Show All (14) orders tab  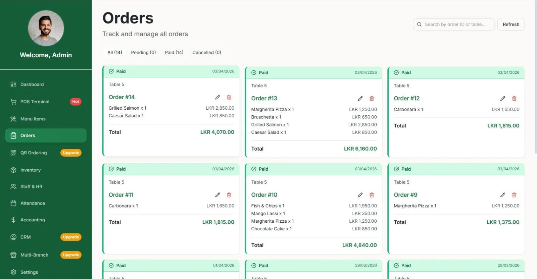pos(115,53)
